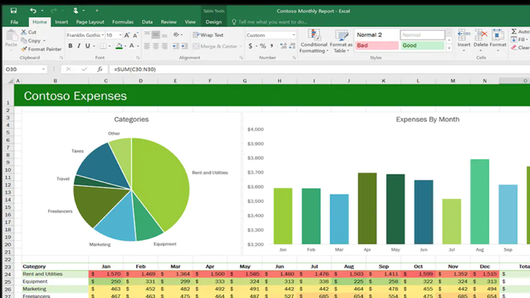530x298 pixels.
Task: Open the Copy dropdown arrow
Action: click(x=44, y=41)
